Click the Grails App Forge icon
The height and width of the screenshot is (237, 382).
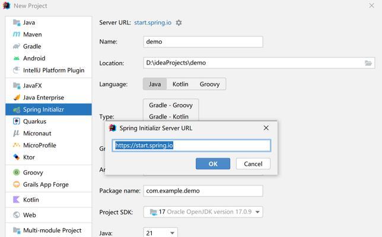click(17, 184)
